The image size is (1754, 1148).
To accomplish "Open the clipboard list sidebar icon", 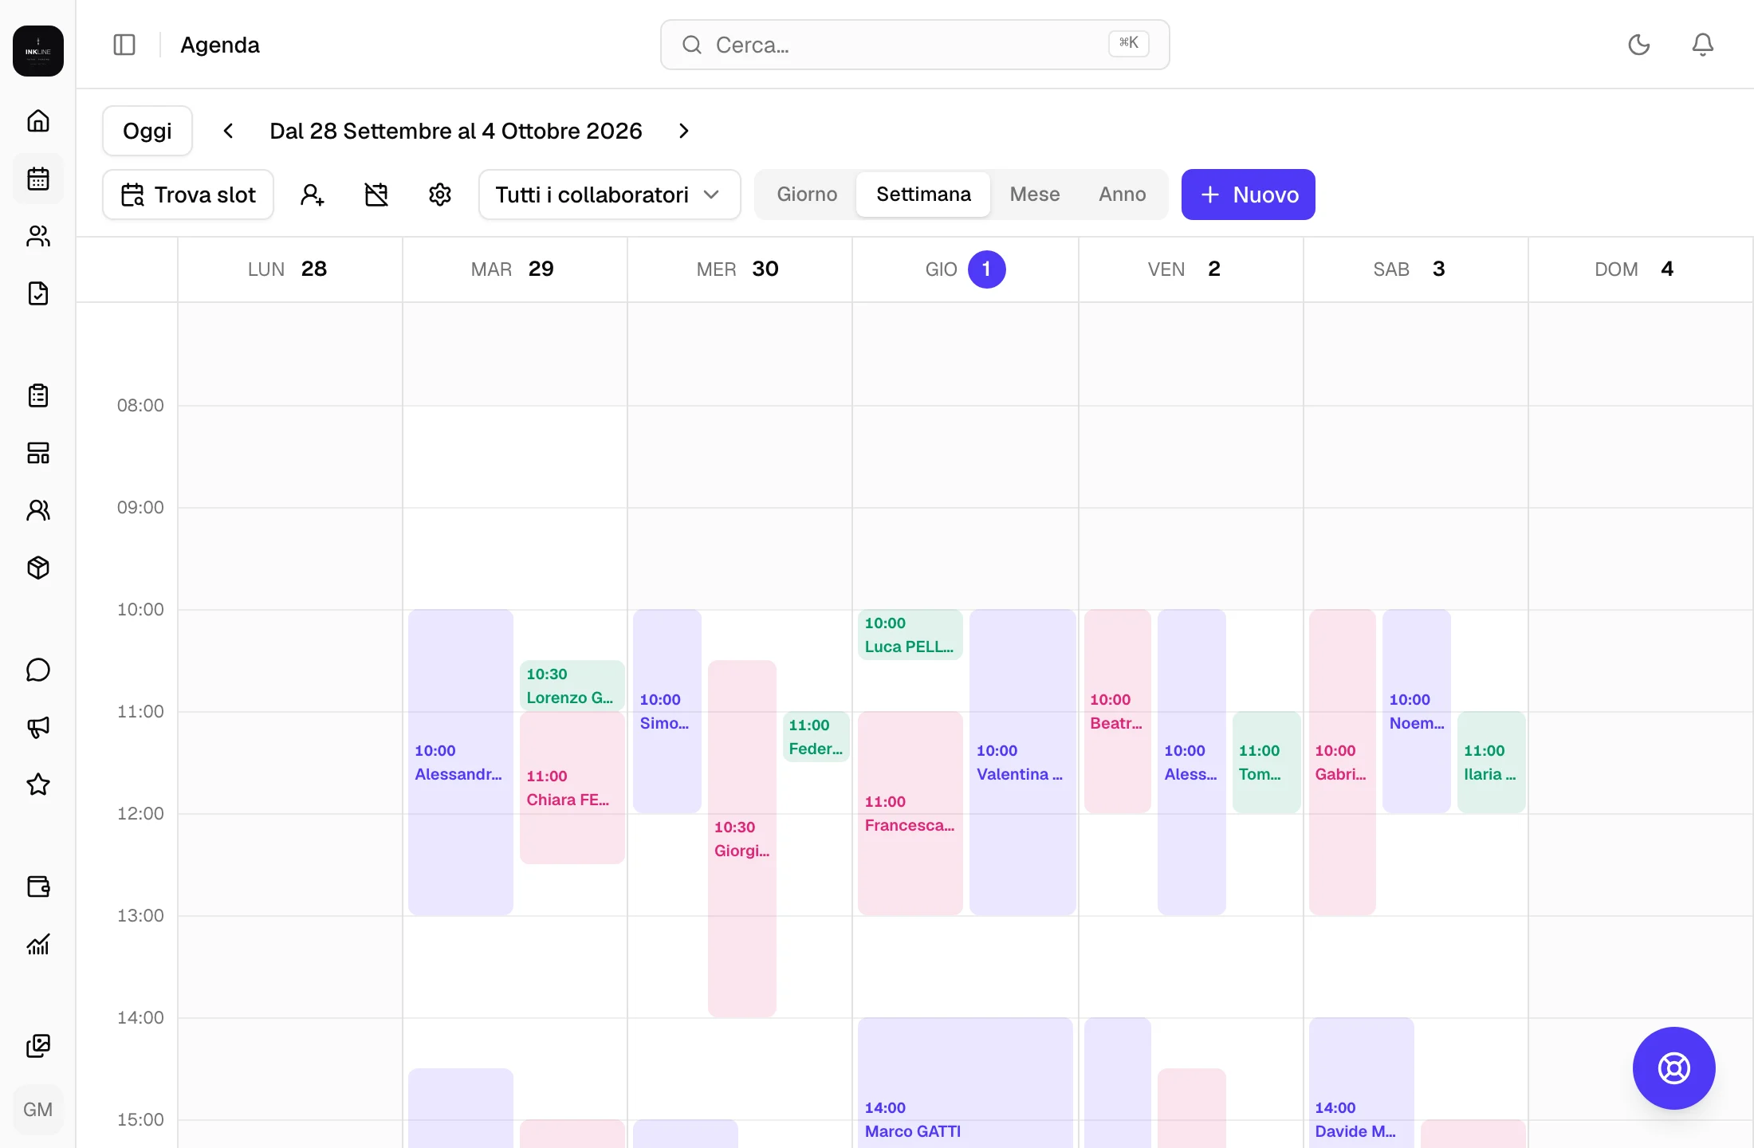I will pyautogui.click(x=38, y=395).
